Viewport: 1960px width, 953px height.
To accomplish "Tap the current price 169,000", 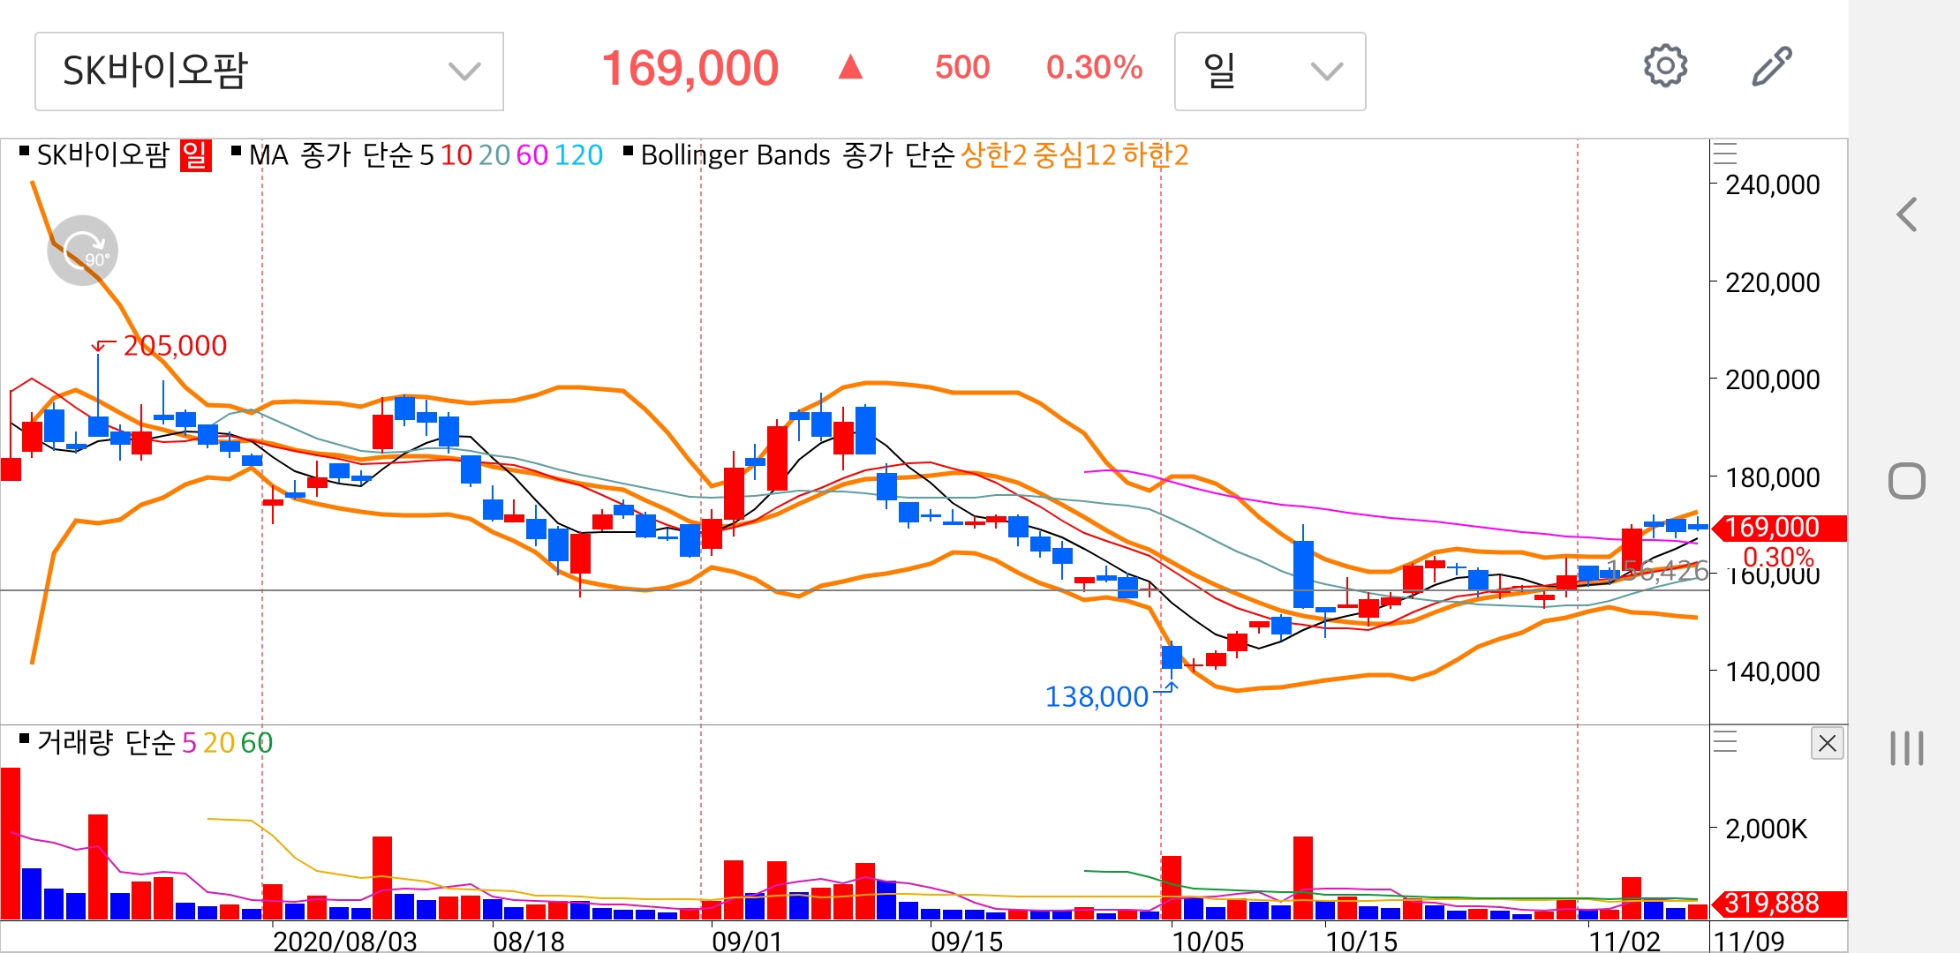I will coord(690,68).
